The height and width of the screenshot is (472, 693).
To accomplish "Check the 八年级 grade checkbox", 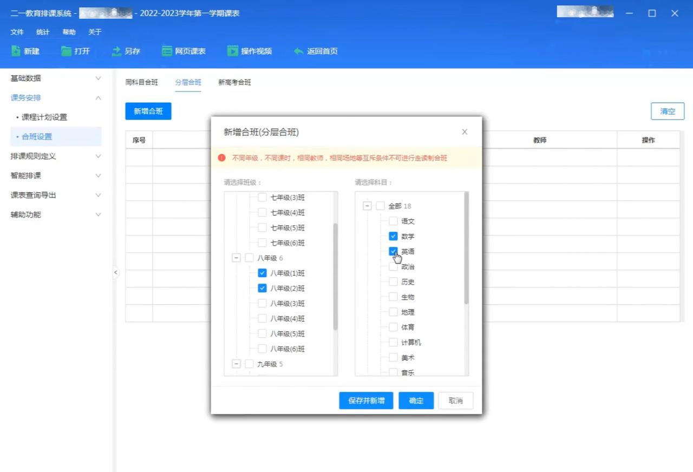I will coord(249,258).
